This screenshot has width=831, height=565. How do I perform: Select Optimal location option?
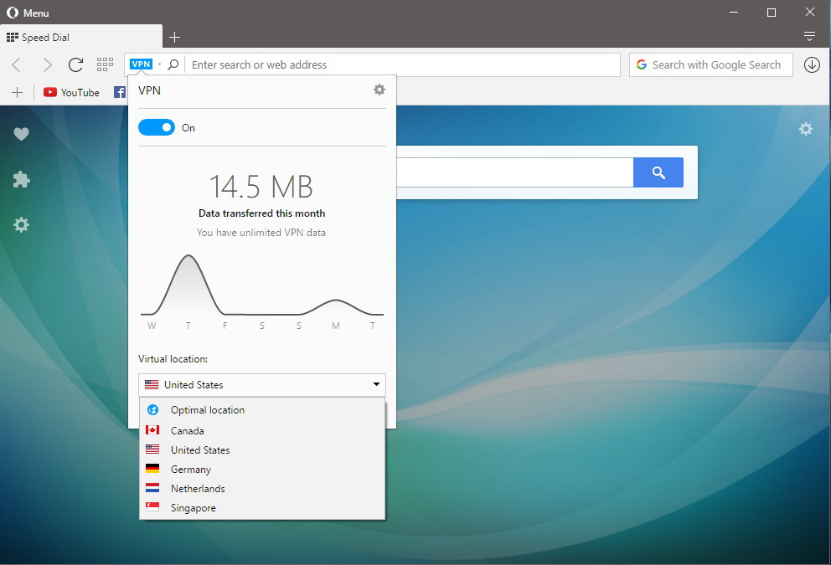pyautogui.click(x=262, y=410)
